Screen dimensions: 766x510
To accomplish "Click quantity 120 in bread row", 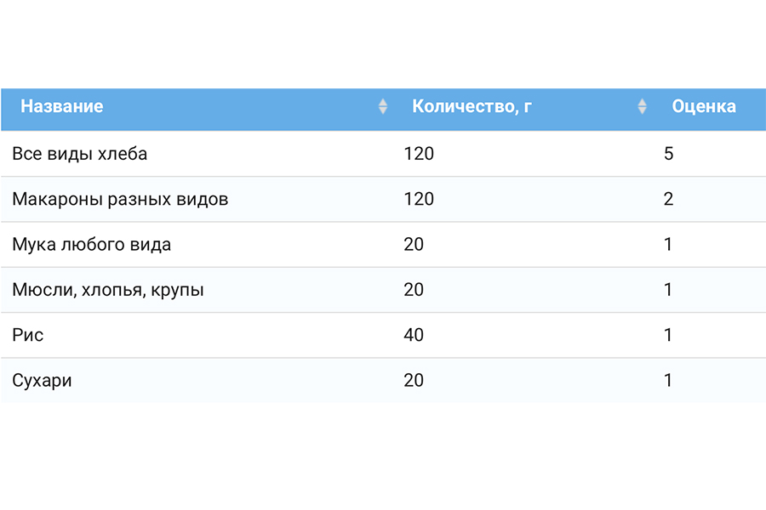I will [x=419, y=154].
